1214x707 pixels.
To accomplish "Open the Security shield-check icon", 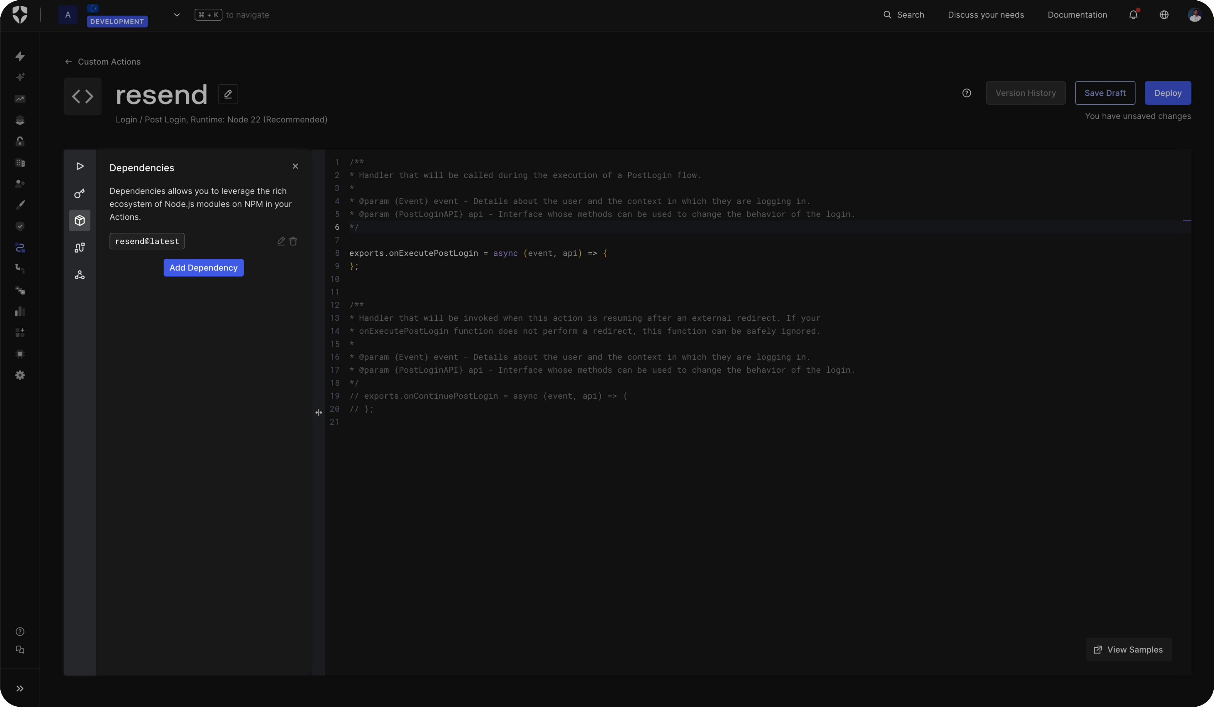I will pos(20,226).
